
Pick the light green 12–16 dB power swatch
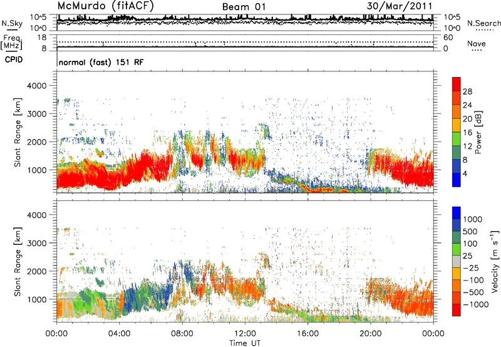(x=457, y=138)
